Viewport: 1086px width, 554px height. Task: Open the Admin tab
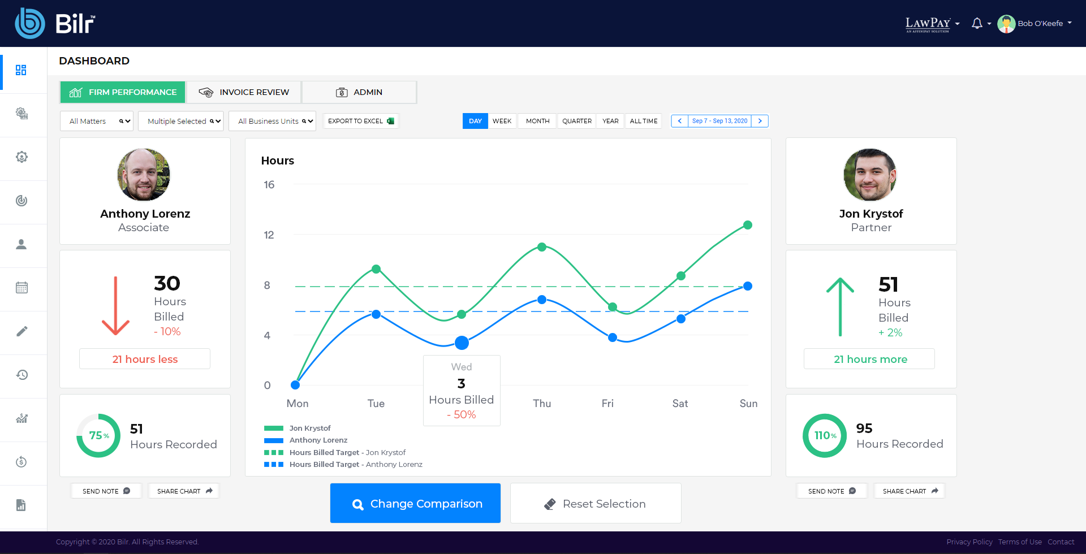pyautogui.click(x=359, y=92)
